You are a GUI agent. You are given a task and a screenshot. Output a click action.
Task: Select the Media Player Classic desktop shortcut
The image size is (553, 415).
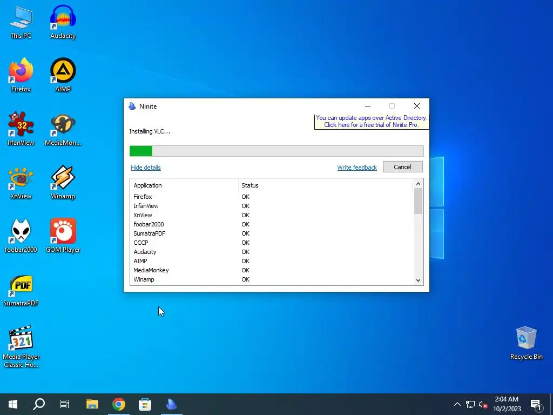click(x=21, y=346)
